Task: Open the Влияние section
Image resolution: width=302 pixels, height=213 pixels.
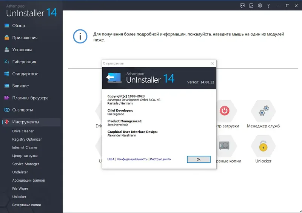Action: [x=20, y=86]
